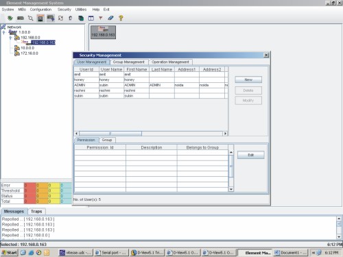343x257 pixels.
Task: Open the Security menu
Action: pos(64,10)
